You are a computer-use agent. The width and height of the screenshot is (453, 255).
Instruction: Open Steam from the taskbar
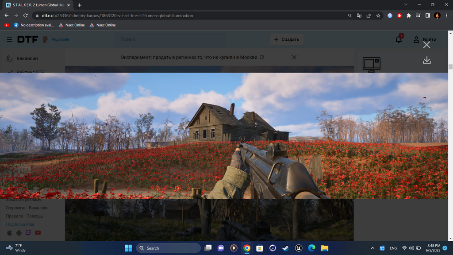(286, 248)
